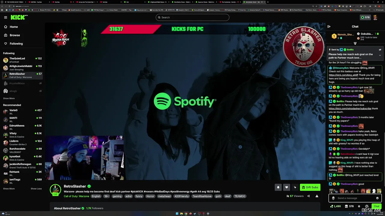This screenshot has height=216, width=385.
Task: Click the TeamRiseAbove tag
Action: (x=202, y=196)
